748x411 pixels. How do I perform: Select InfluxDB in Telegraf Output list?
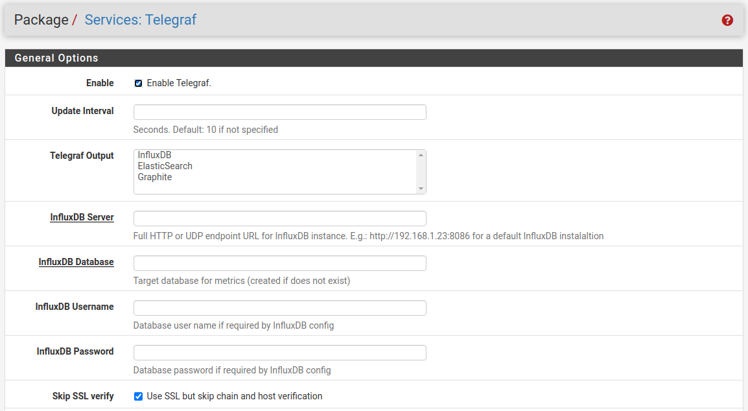click(154, 155)
